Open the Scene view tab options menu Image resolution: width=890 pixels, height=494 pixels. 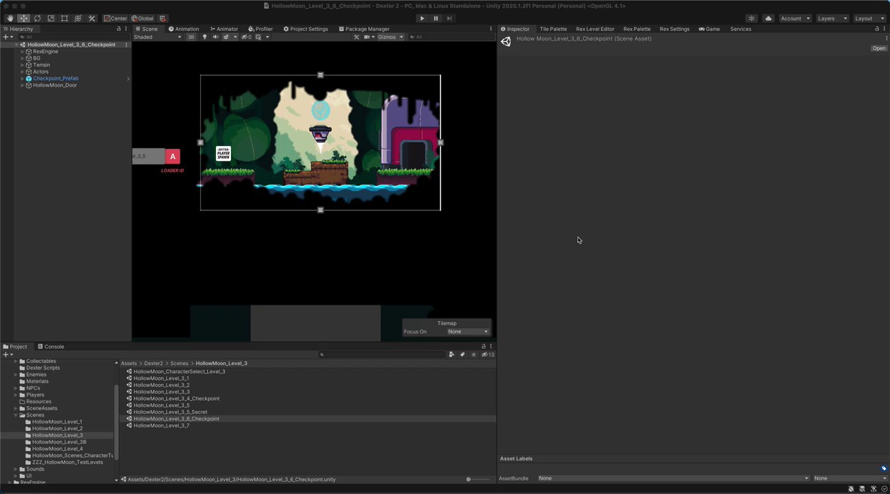(x=491, y=29)
